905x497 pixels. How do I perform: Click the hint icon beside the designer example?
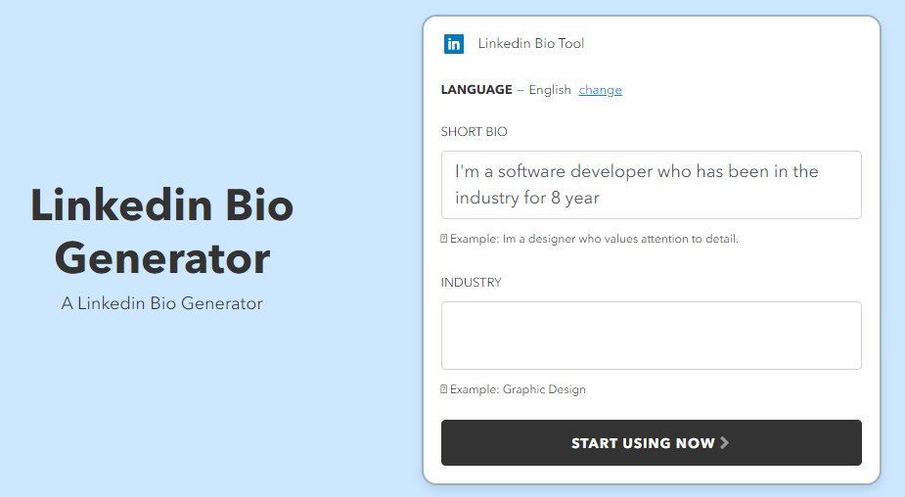444,239
